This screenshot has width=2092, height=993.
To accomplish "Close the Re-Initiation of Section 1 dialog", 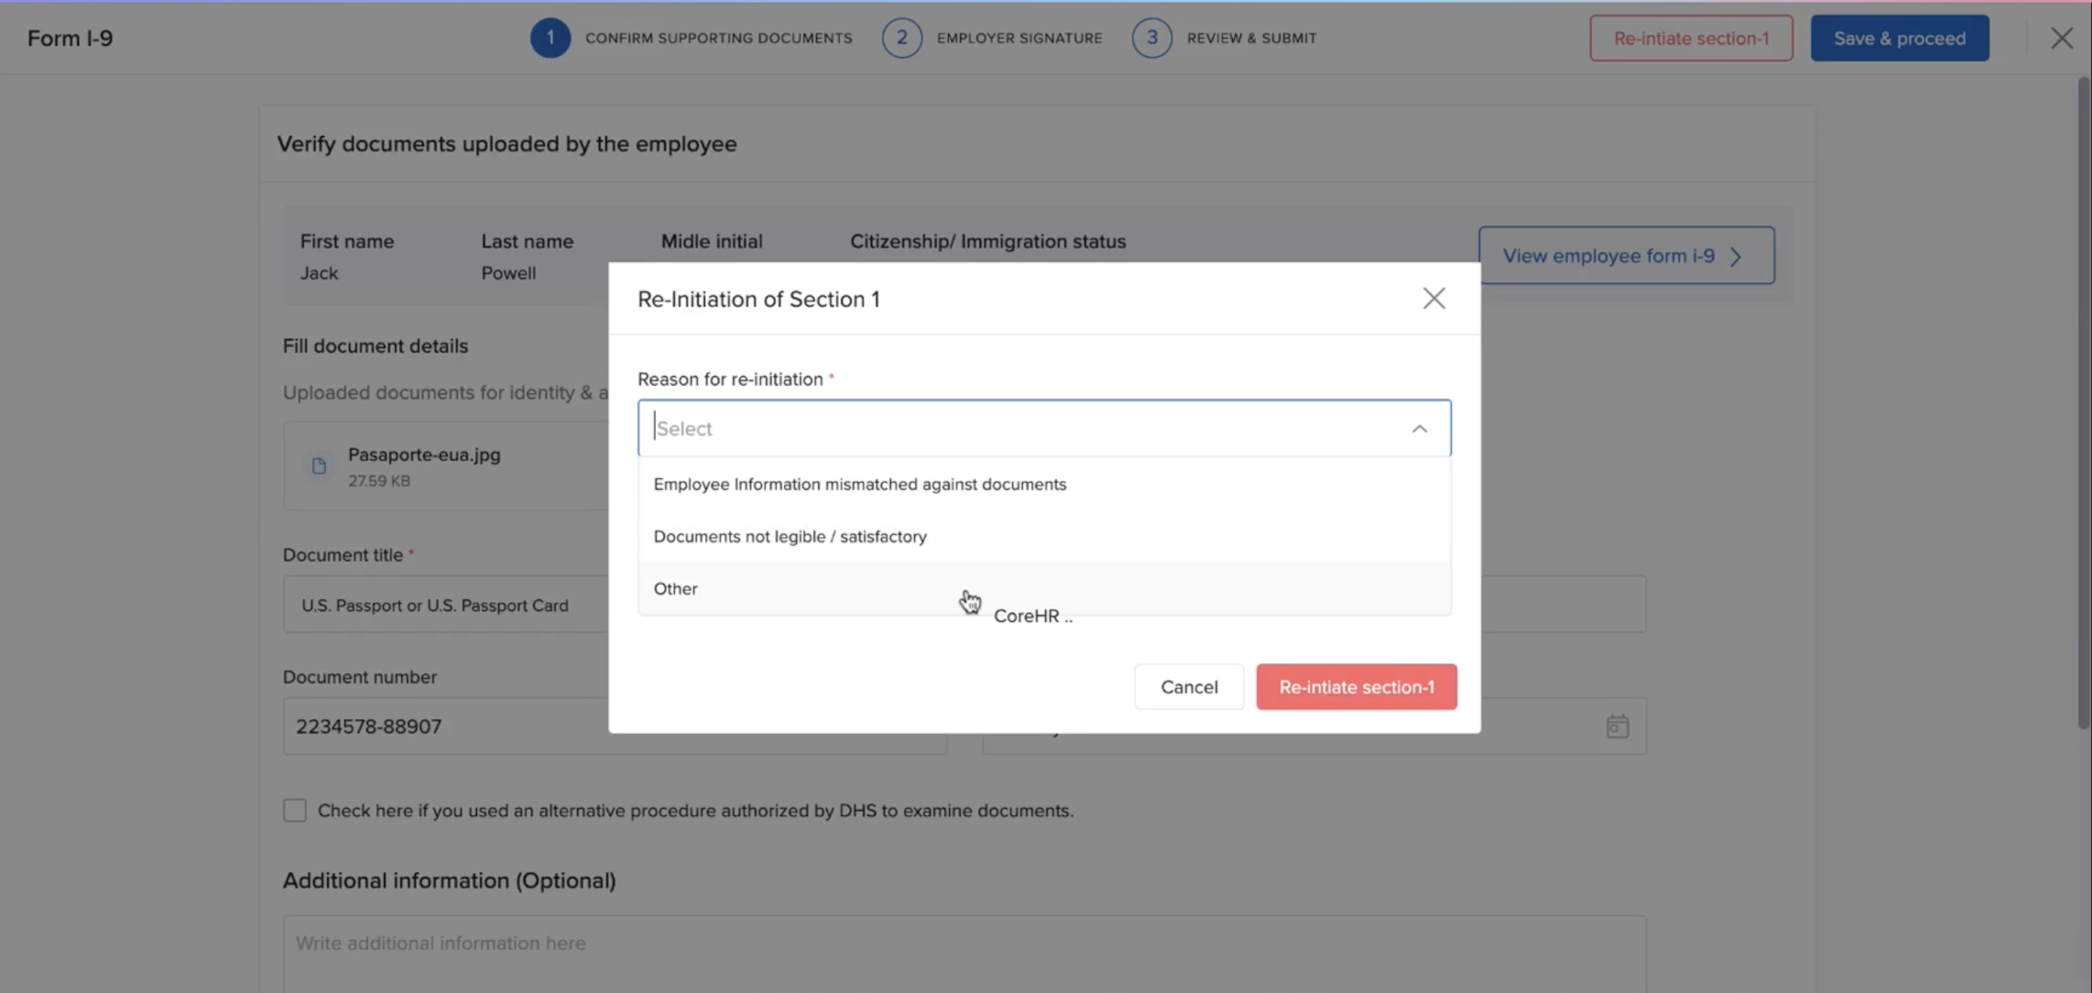I will point(1433,298).
